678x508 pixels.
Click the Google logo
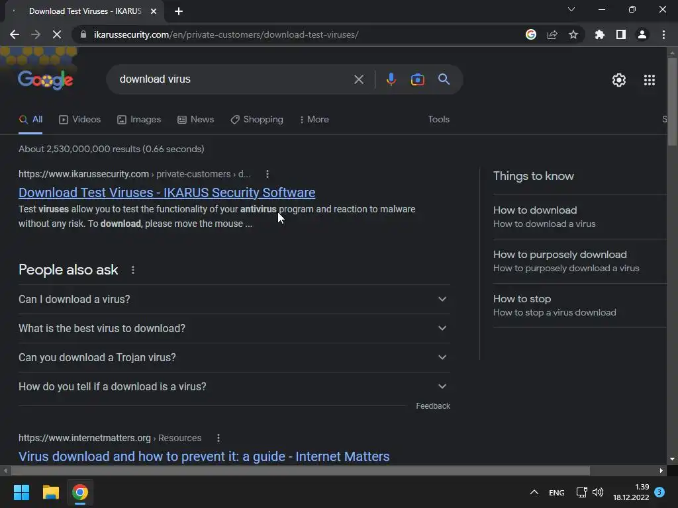[x=46, y=80]
